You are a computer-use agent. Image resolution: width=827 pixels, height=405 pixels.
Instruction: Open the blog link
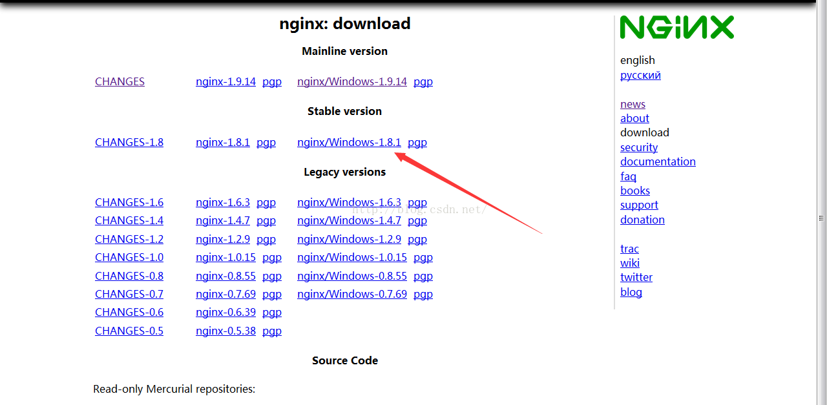click(631, 292)
